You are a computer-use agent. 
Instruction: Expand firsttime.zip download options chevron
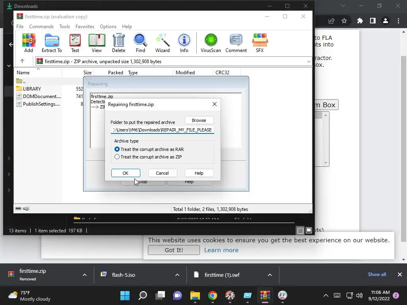pyautogui.click(x=85, y=275)
